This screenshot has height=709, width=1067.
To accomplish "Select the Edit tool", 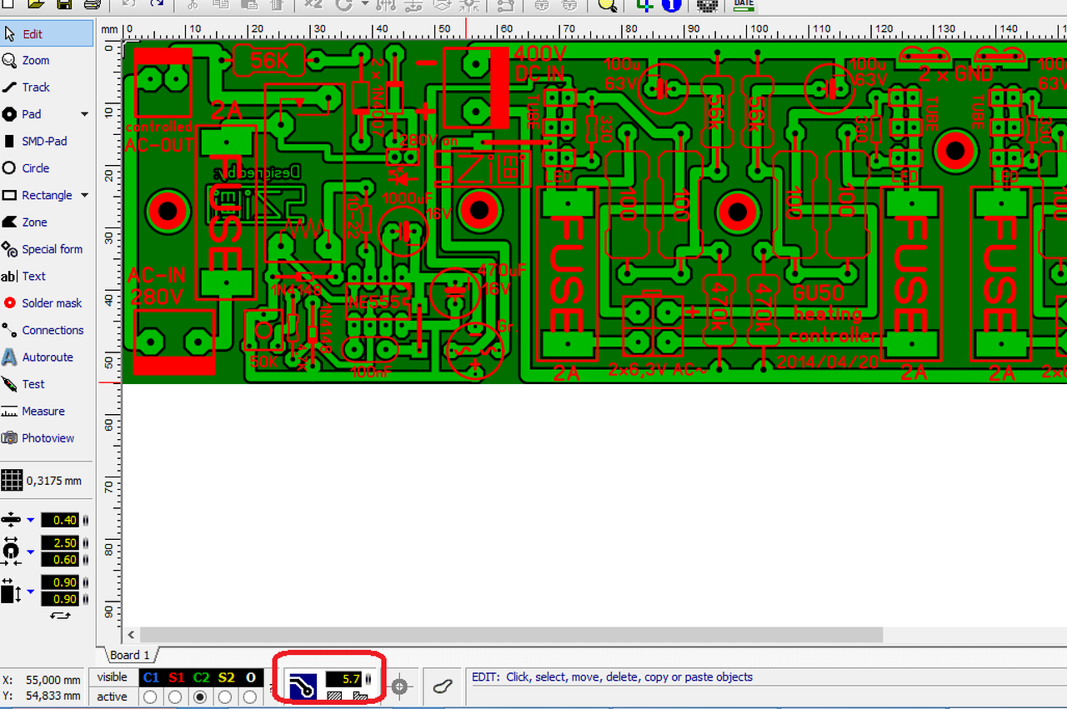I will [x=47, y=34].
